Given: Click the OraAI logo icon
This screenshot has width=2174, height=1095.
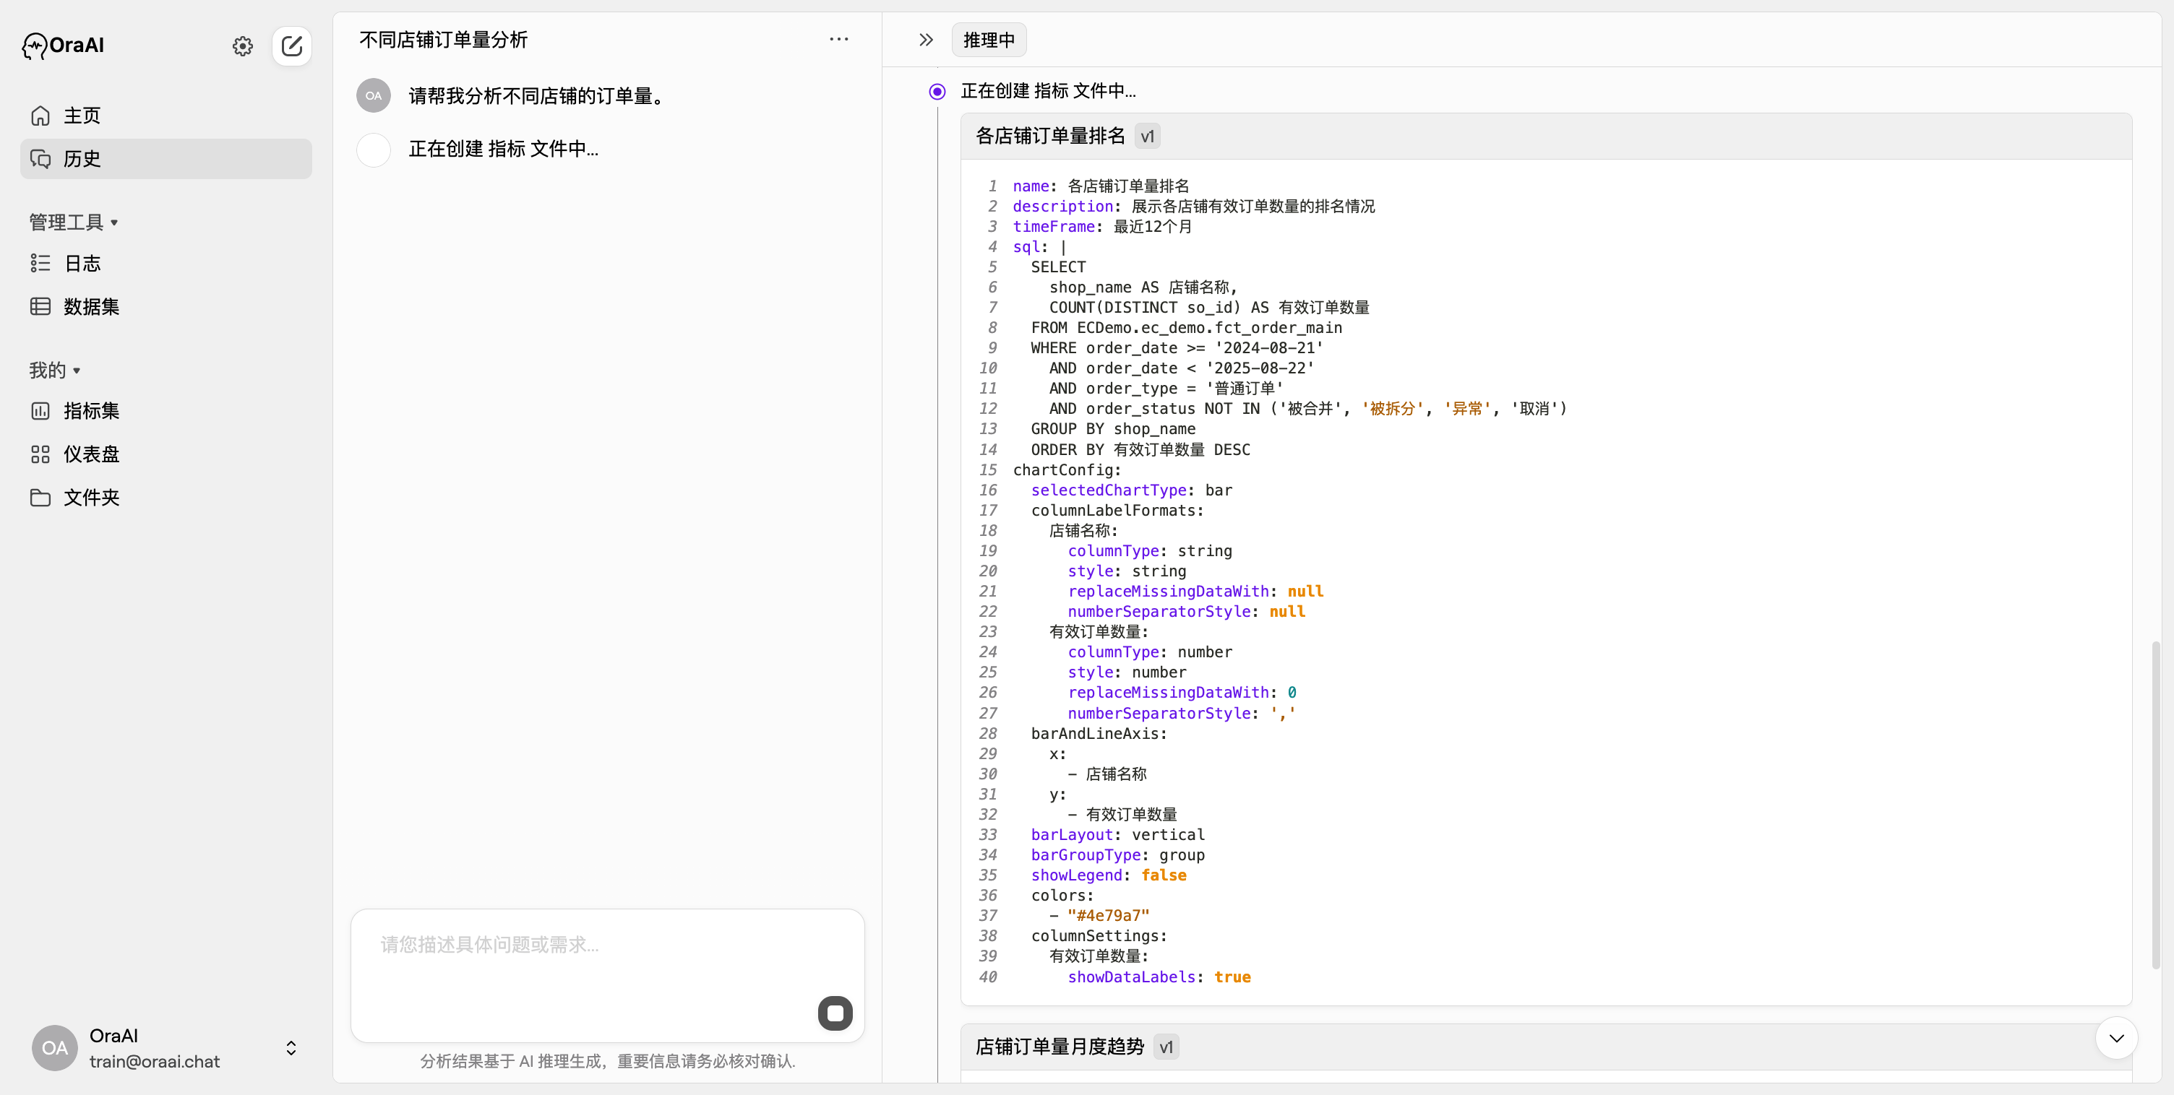Looking at the screenshot, I should [34, 46].
